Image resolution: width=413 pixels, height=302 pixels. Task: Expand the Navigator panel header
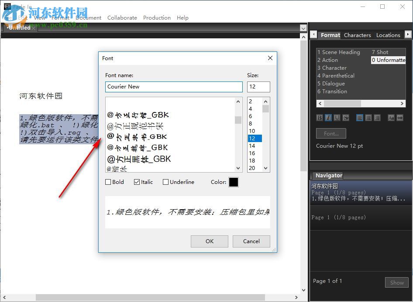pos(328,175)
